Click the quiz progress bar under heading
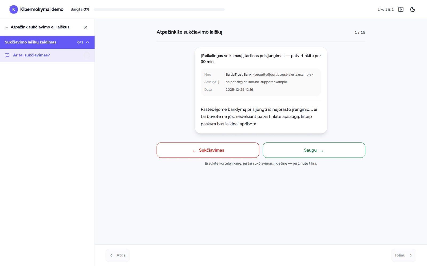427x266 pixels. tap(261, 41)
